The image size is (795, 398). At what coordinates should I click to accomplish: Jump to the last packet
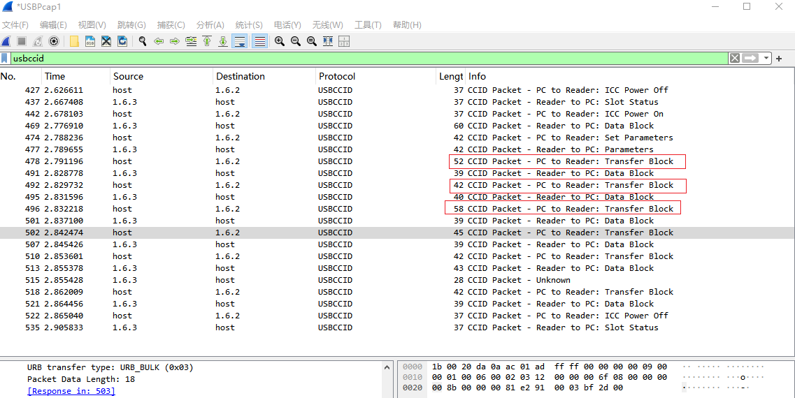point(222,41)
